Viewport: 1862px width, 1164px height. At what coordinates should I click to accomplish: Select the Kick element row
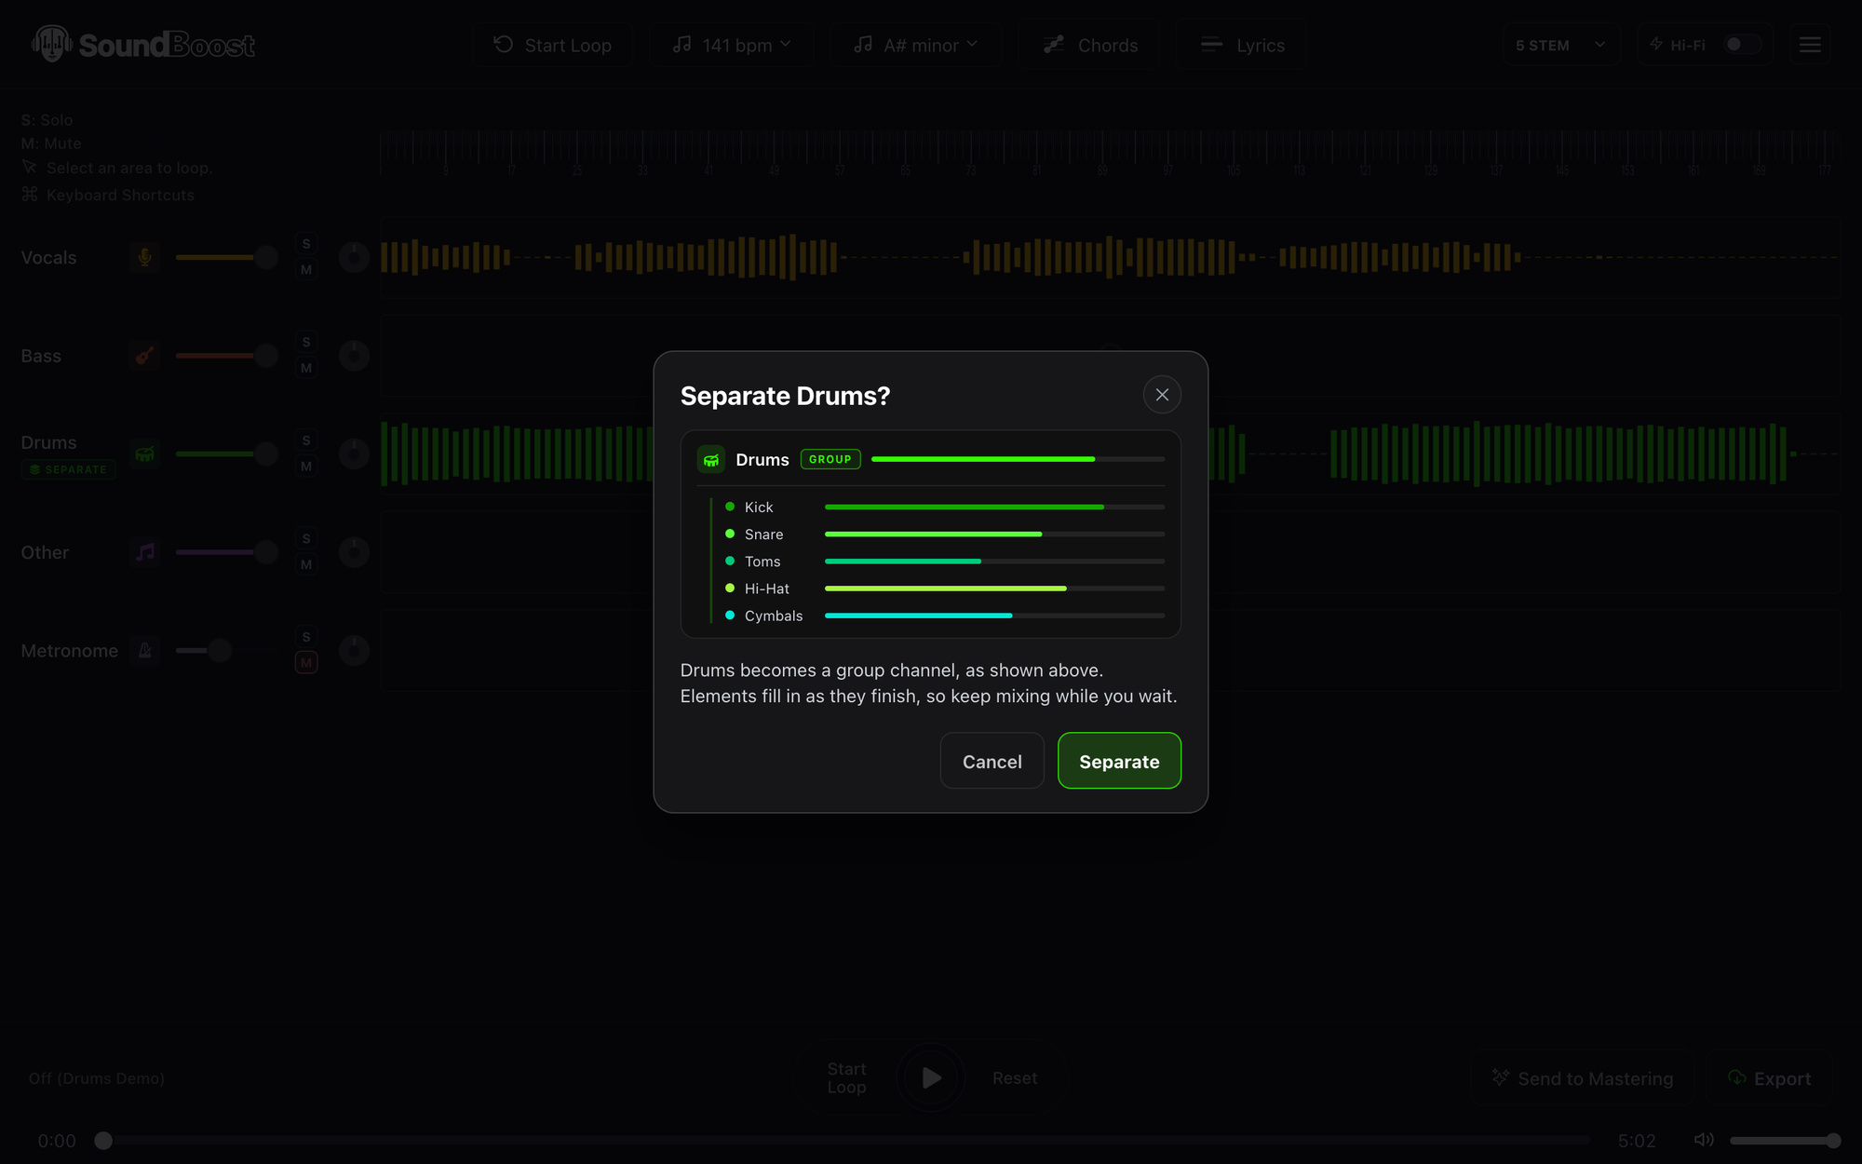[944, 507]
